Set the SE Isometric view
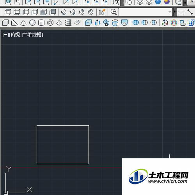This screenshot has width=195, height=195. pos(73,12)
